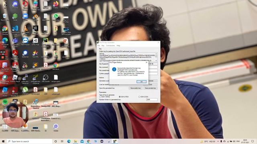This screenshot has height=144, width=257.
Task: Click the Save public key button
Action: [136, 88]
